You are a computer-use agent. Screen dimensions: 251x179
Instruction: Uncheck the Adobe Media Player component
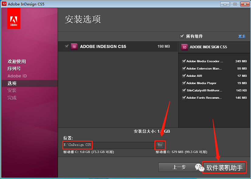[x=184, y=83]
